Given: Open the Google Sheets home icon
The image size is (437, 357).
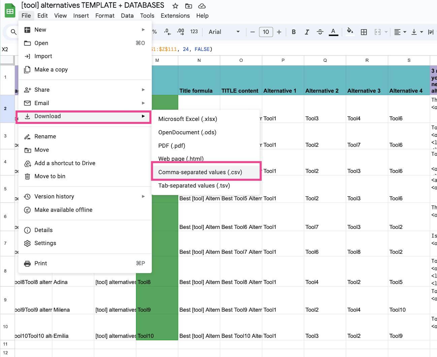Looking at the screenshot, I should pyautogui.click(x=10, y=10).
